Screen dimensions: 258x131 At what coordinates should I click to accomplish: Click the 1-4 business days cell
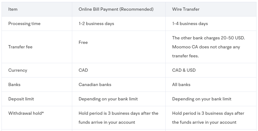190,24
